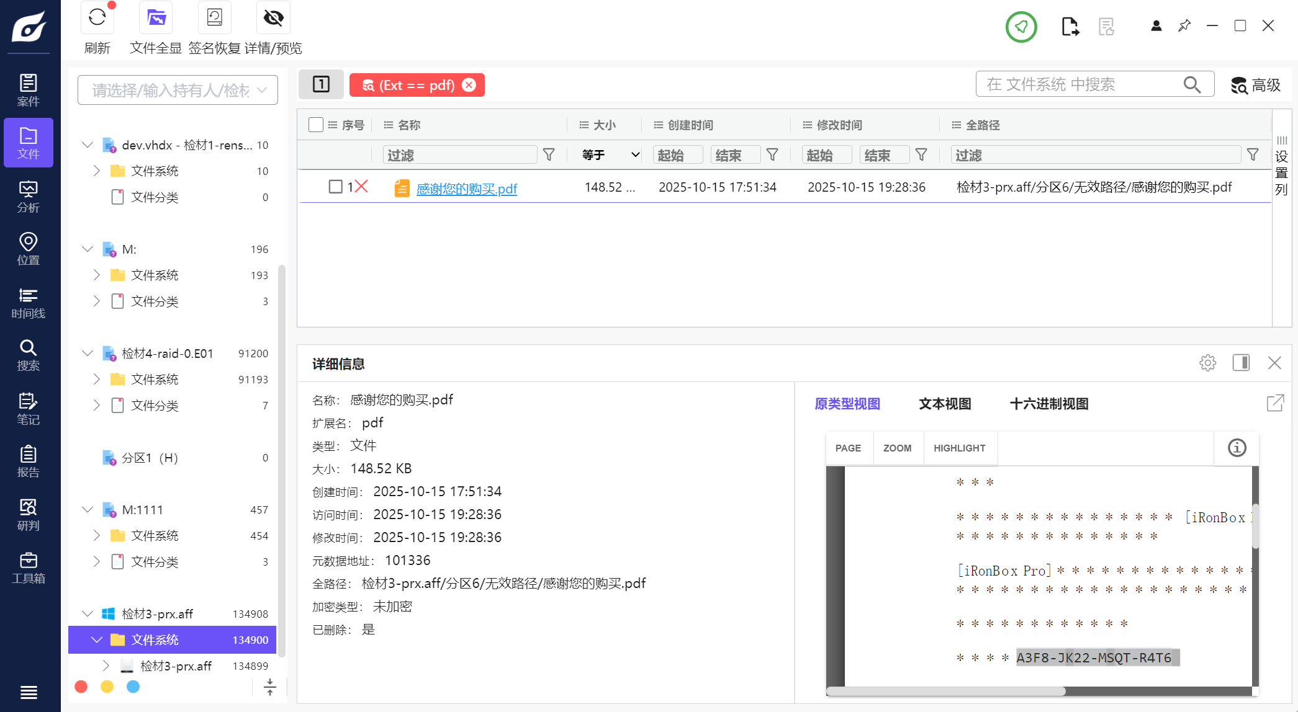
Task: Check the row 1 file checkbox
Action: pyautogui.click(x=335, y=187)
